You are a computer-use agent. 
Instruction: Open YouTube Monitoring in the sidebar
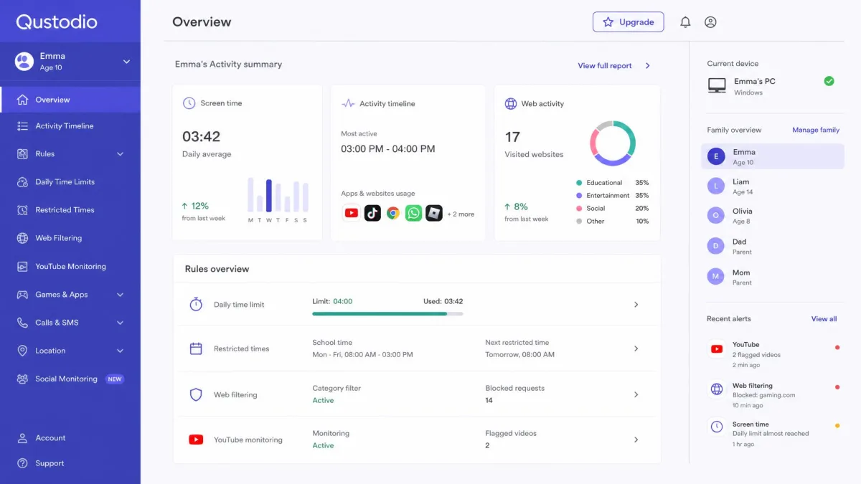coord(70,266)
